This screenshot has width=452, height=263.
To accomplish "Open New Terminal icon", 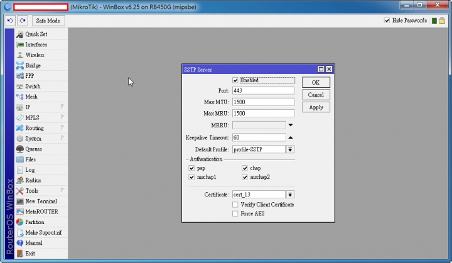I will pyautogui.click(x=20, y=201).
